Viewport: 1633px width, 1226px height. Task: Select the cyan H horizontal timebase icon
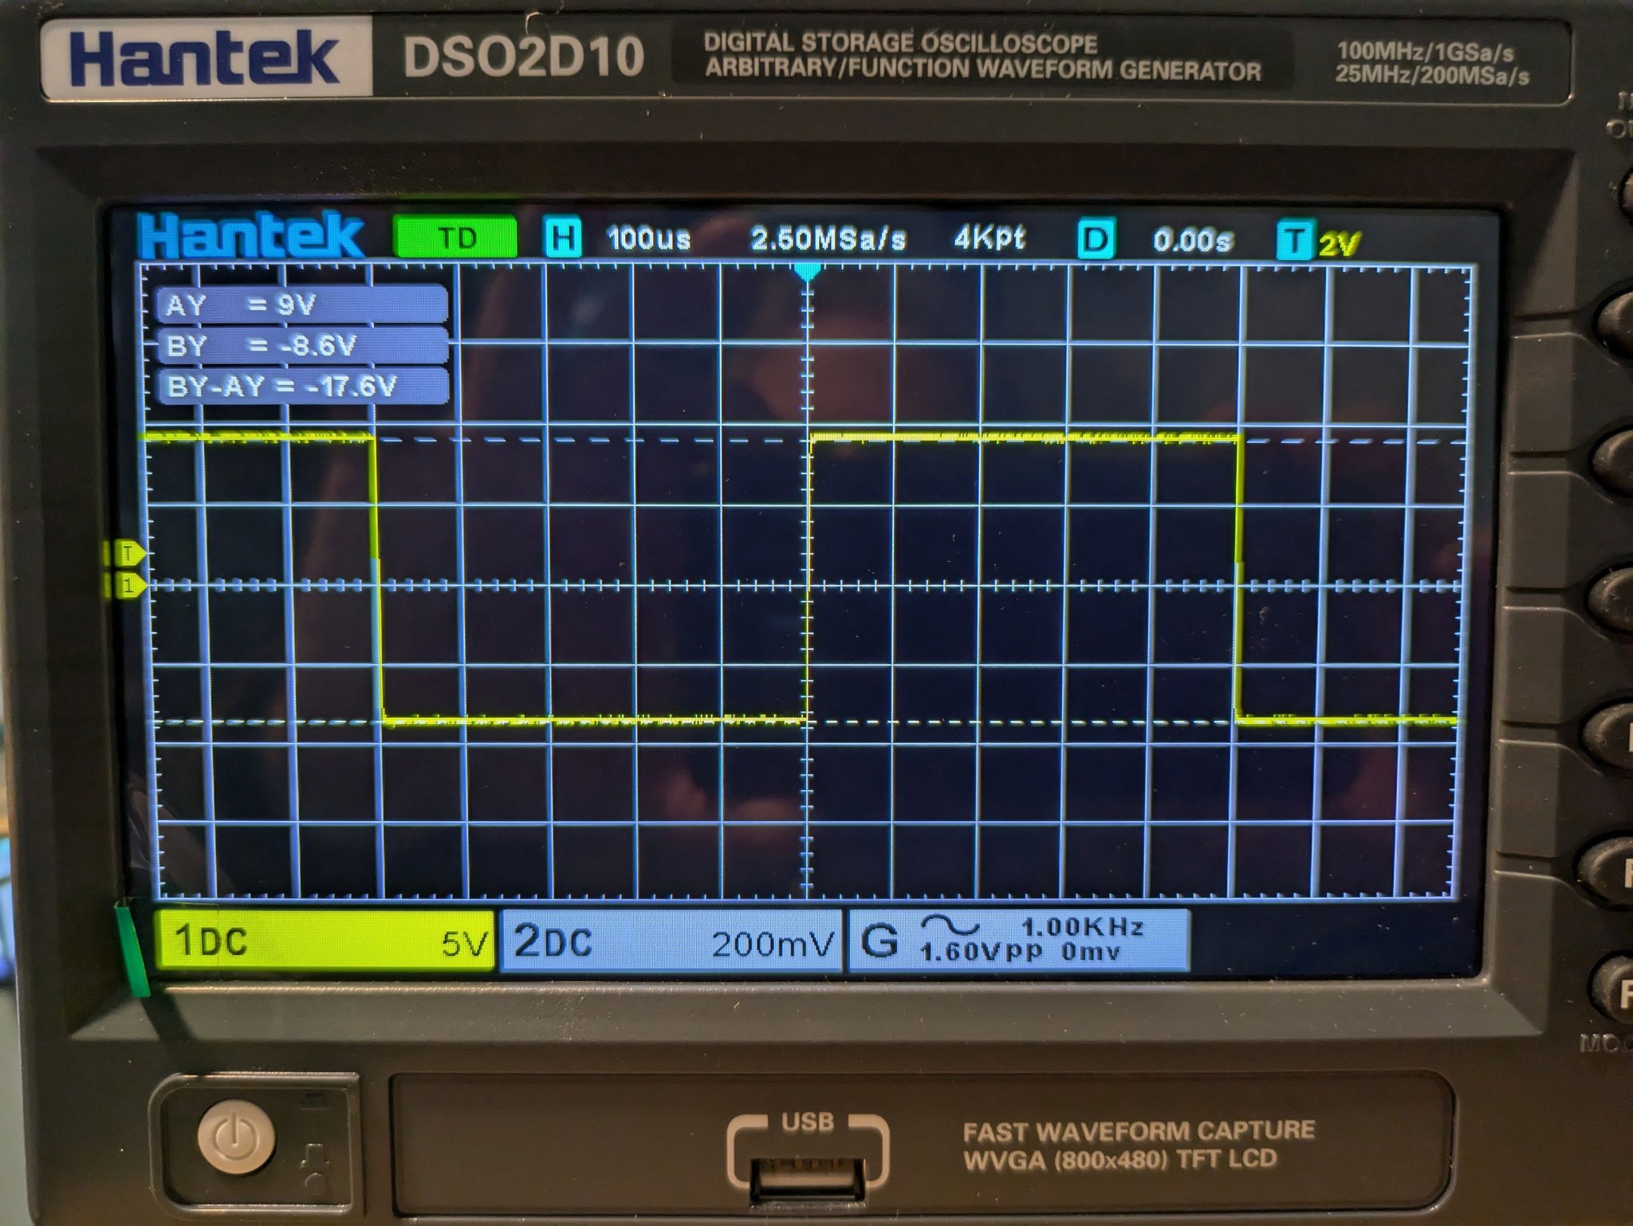[x=563, y=238]
